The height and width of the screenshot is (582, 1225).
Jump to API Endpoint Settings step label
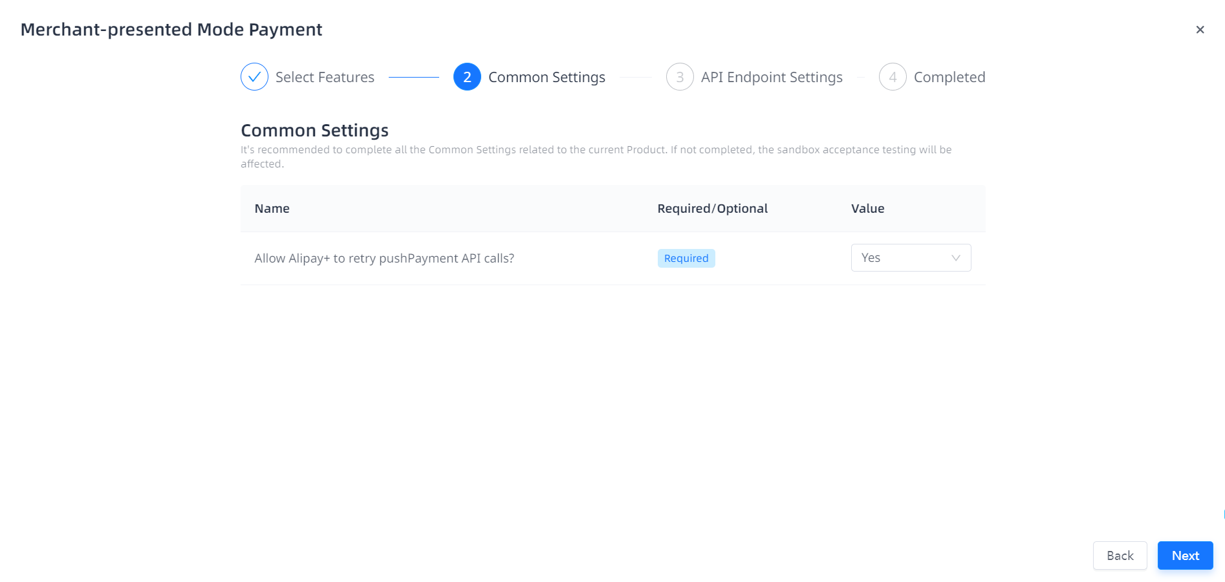pos(772,77)
